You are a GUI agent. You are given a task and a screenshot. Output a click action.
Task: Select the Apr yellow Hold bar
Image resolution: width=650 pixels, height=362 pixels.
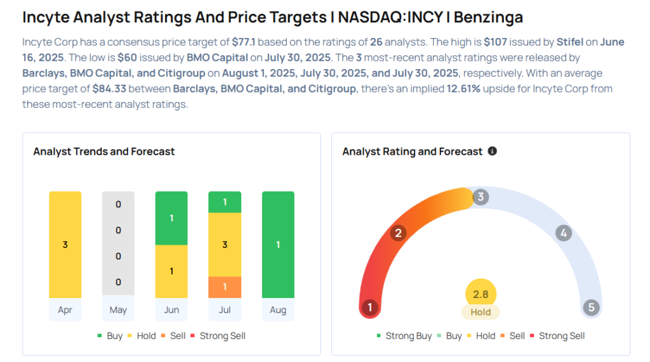pyautogui.click(x=65, y=244)
